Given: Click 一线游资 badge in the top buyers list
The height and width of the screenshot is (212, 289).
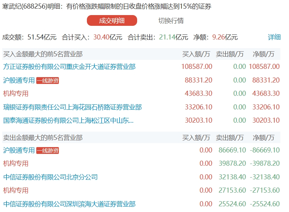Looking at the screenshot, I should click(47, 81).
